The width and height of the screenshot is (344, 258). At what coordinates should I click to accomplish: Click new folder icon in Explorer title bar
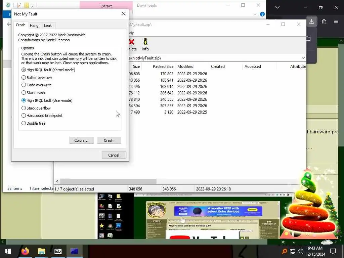click(x=26, y=5)
